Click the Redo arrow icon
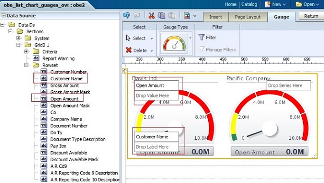Image resolution: width=324 pixels, height=183 pixels. [x=137, y=16]
